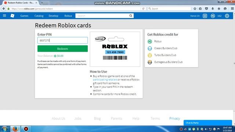Follow the participating retailers link

(x=105, y=80)
